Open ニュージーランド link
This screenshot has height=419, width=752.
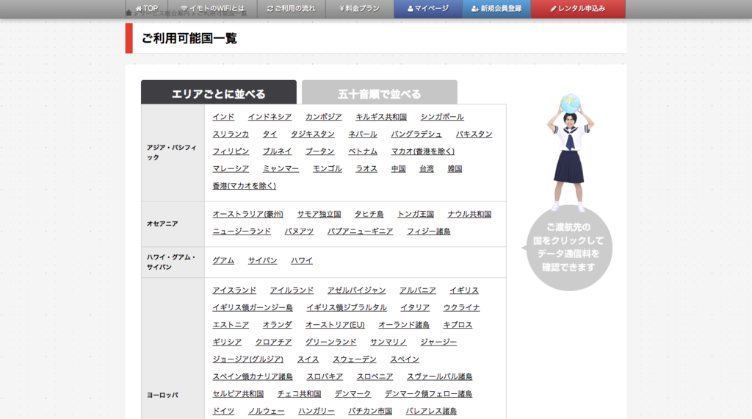pos(242,232)
